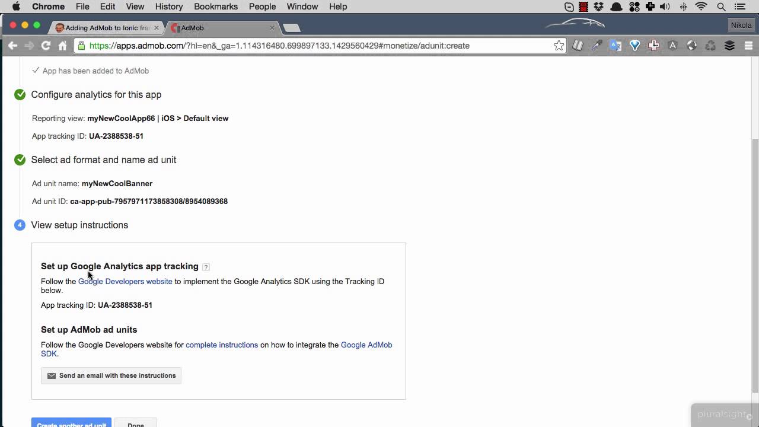Open the Bookmarks menu
This screenshot has width=759, height=427.
tap(216, 7)
